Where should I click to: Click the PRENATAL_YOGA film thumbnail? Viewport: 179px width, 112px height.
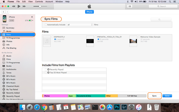(90, 41)
